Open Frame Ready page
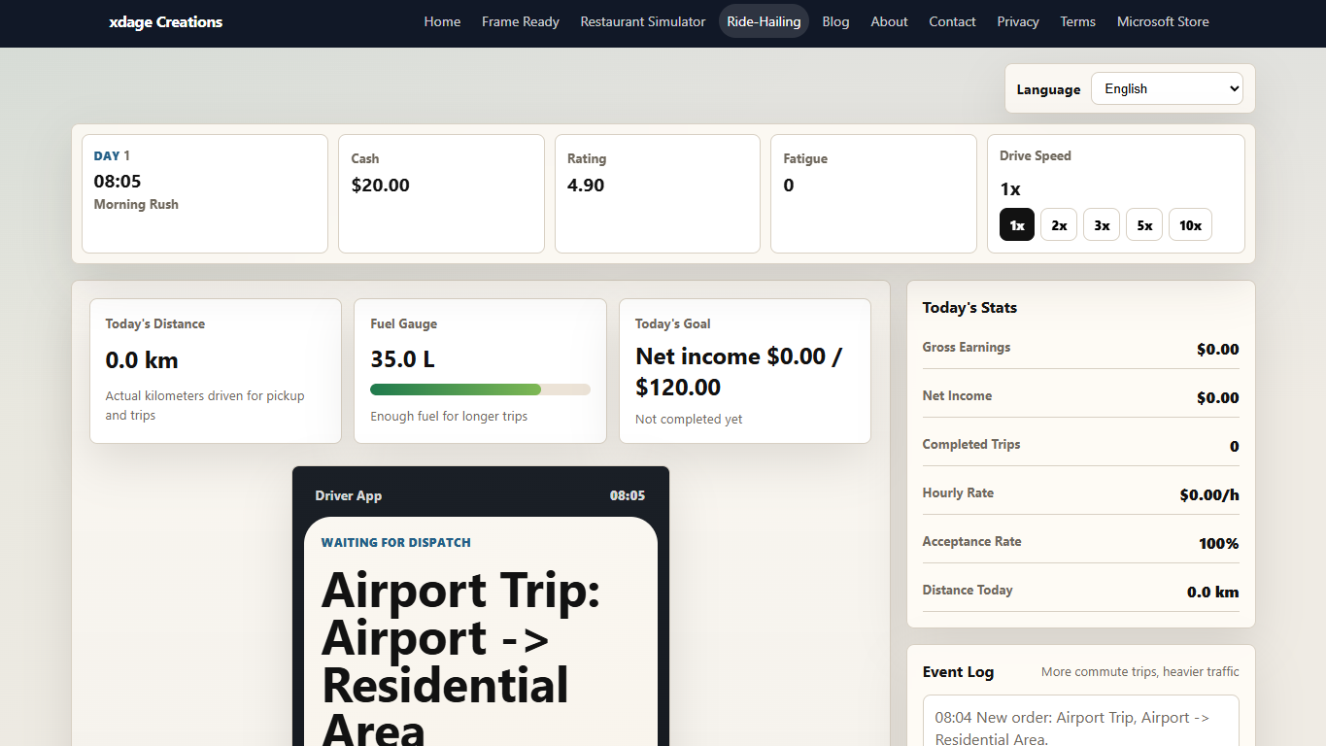The width and height of the screenshot is (1326, 746). point(521,21)
